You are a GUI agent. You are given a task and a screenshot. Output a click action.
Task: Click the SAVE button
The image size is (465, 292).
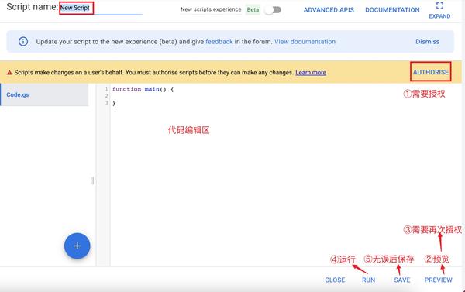pos(401,280)
